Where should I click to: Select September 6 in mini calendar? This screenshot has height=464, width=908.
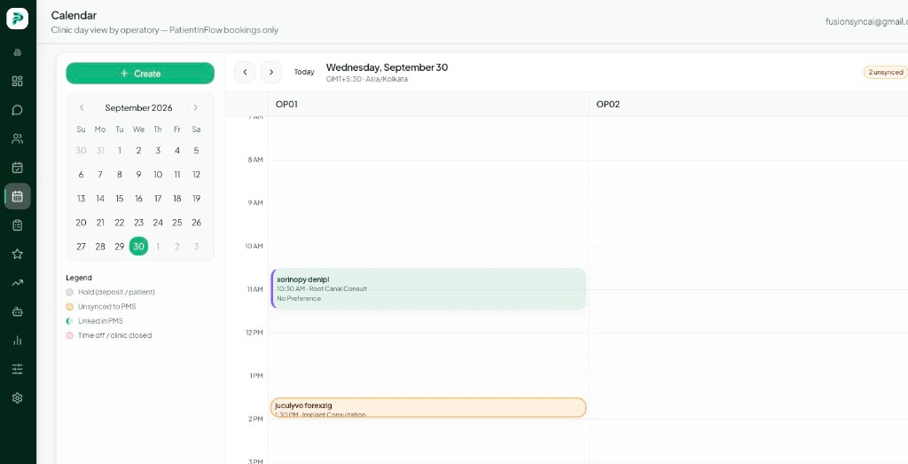[81, 175]
